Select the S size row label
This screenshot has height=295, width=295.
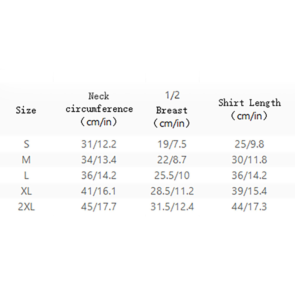(x=27, y=144)
